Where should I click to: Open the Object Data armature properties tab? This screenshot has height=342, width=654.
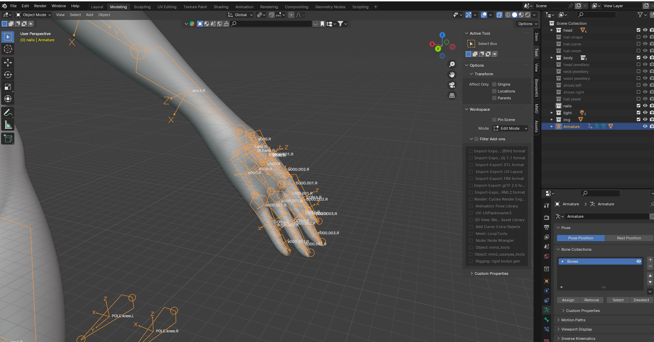coord(547,310)
